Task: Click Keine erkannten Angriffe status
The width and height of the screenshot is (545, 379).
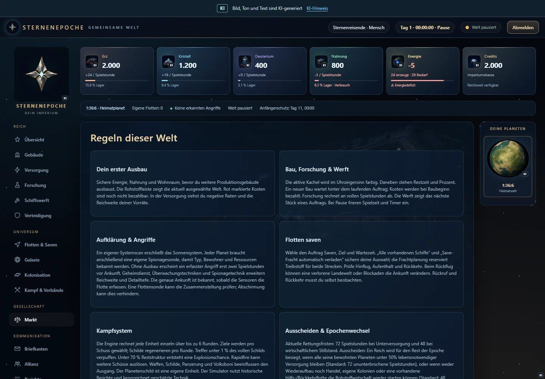Action: pyautogui.click(x=195, y=108)
